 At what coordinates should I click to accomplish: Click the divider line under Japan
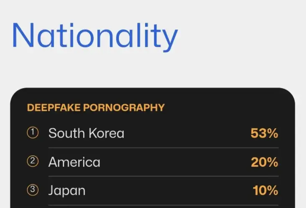point(163,205)
